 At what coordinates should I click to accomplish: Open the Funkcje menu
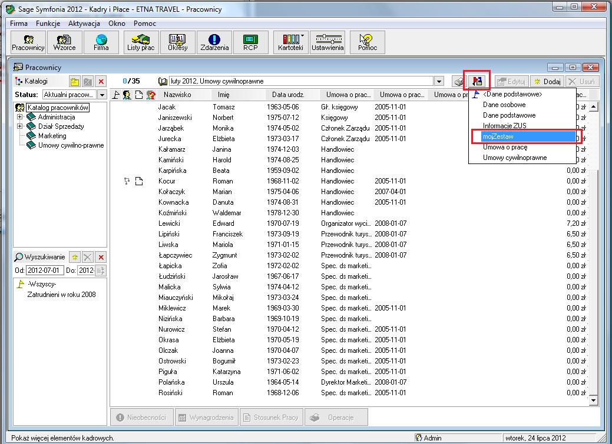click(48, 24)
